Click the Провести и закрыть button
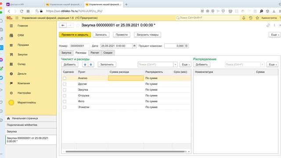This screenshot has width=281, height=158. [x=75, y=35]
